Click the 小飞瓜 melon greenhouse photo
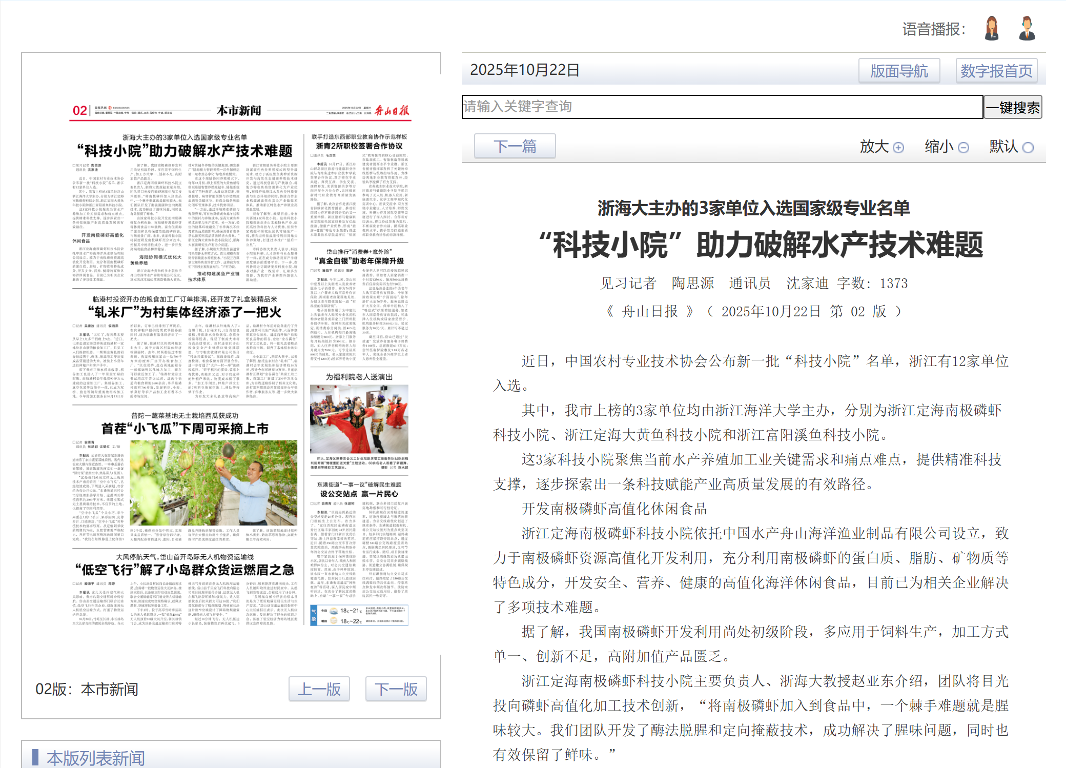This screenshot has height=768, width=1066. click(213, 483)
